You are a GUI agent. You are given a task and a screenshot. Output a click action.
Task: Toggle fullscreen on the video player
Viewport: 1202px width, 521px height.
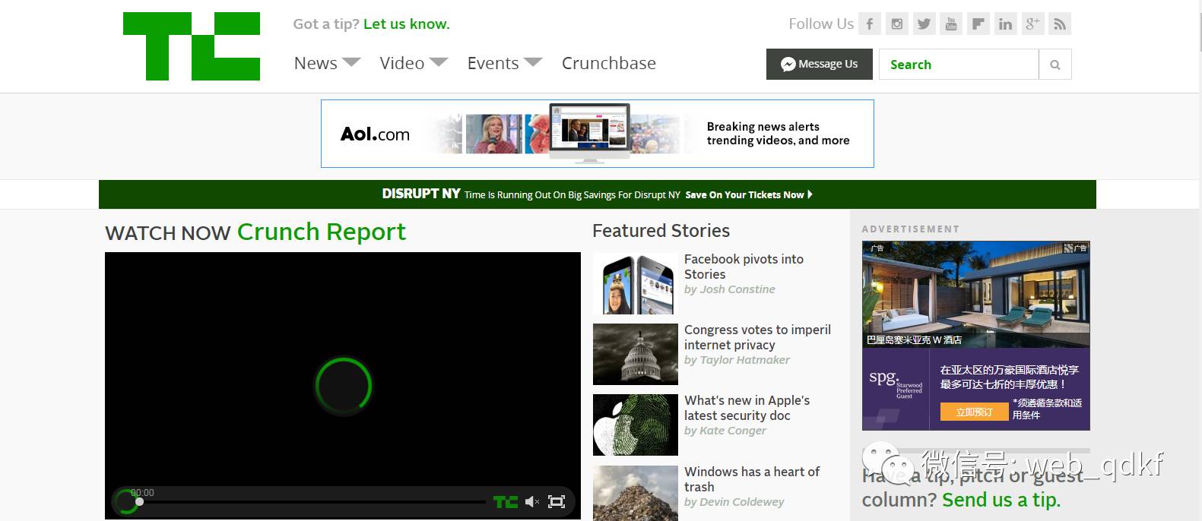click(x=557, y=501)
